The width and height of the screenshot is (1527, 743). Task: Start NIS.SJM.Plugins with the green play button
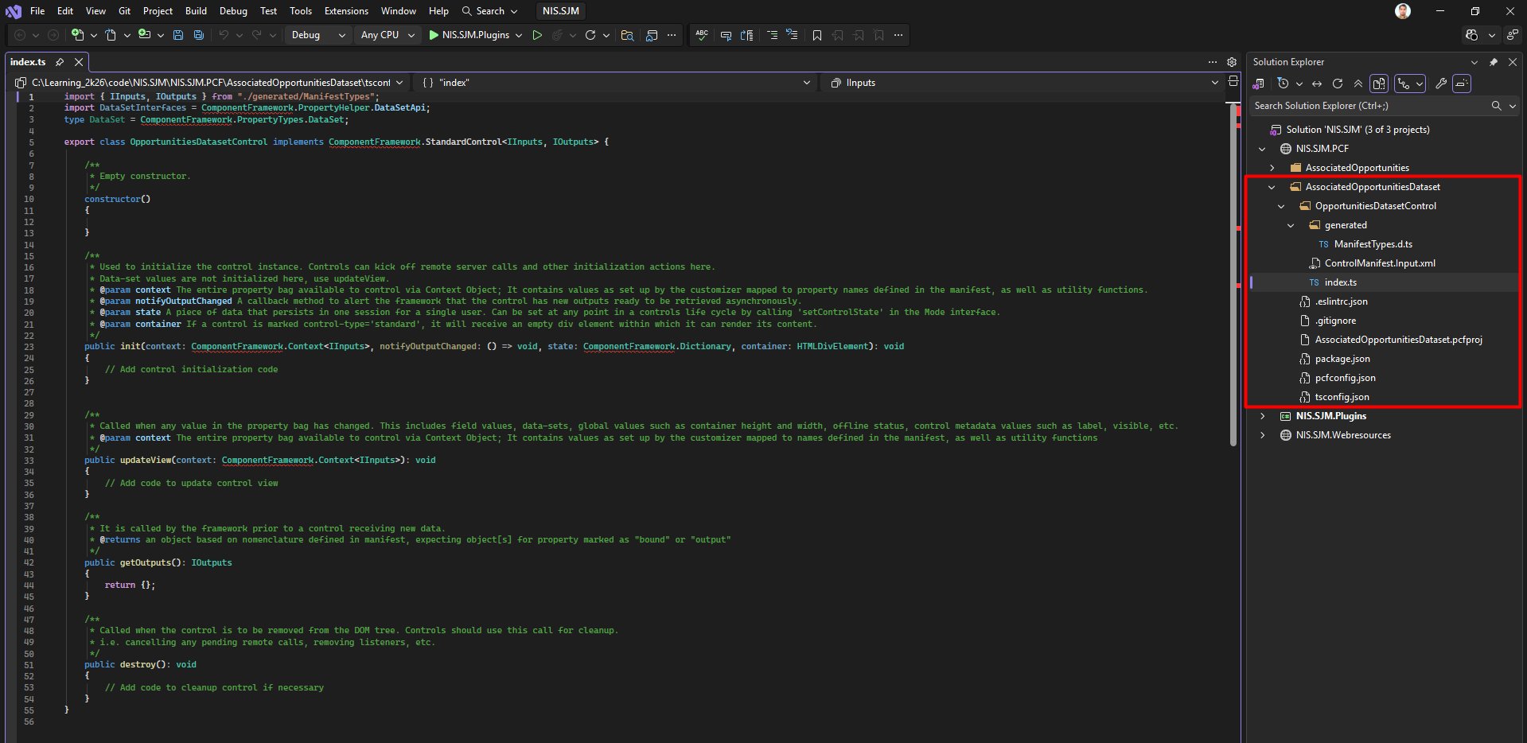point(434,35)
